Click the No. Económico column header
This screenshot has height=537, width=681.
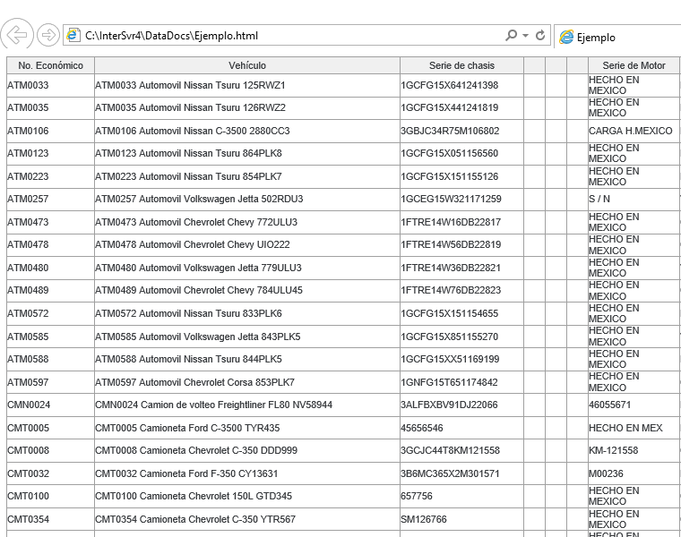click(50, 65)
